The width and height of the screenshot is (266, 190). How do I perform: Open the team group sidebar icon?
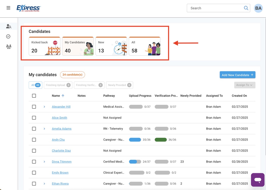(x=9, y=47)
